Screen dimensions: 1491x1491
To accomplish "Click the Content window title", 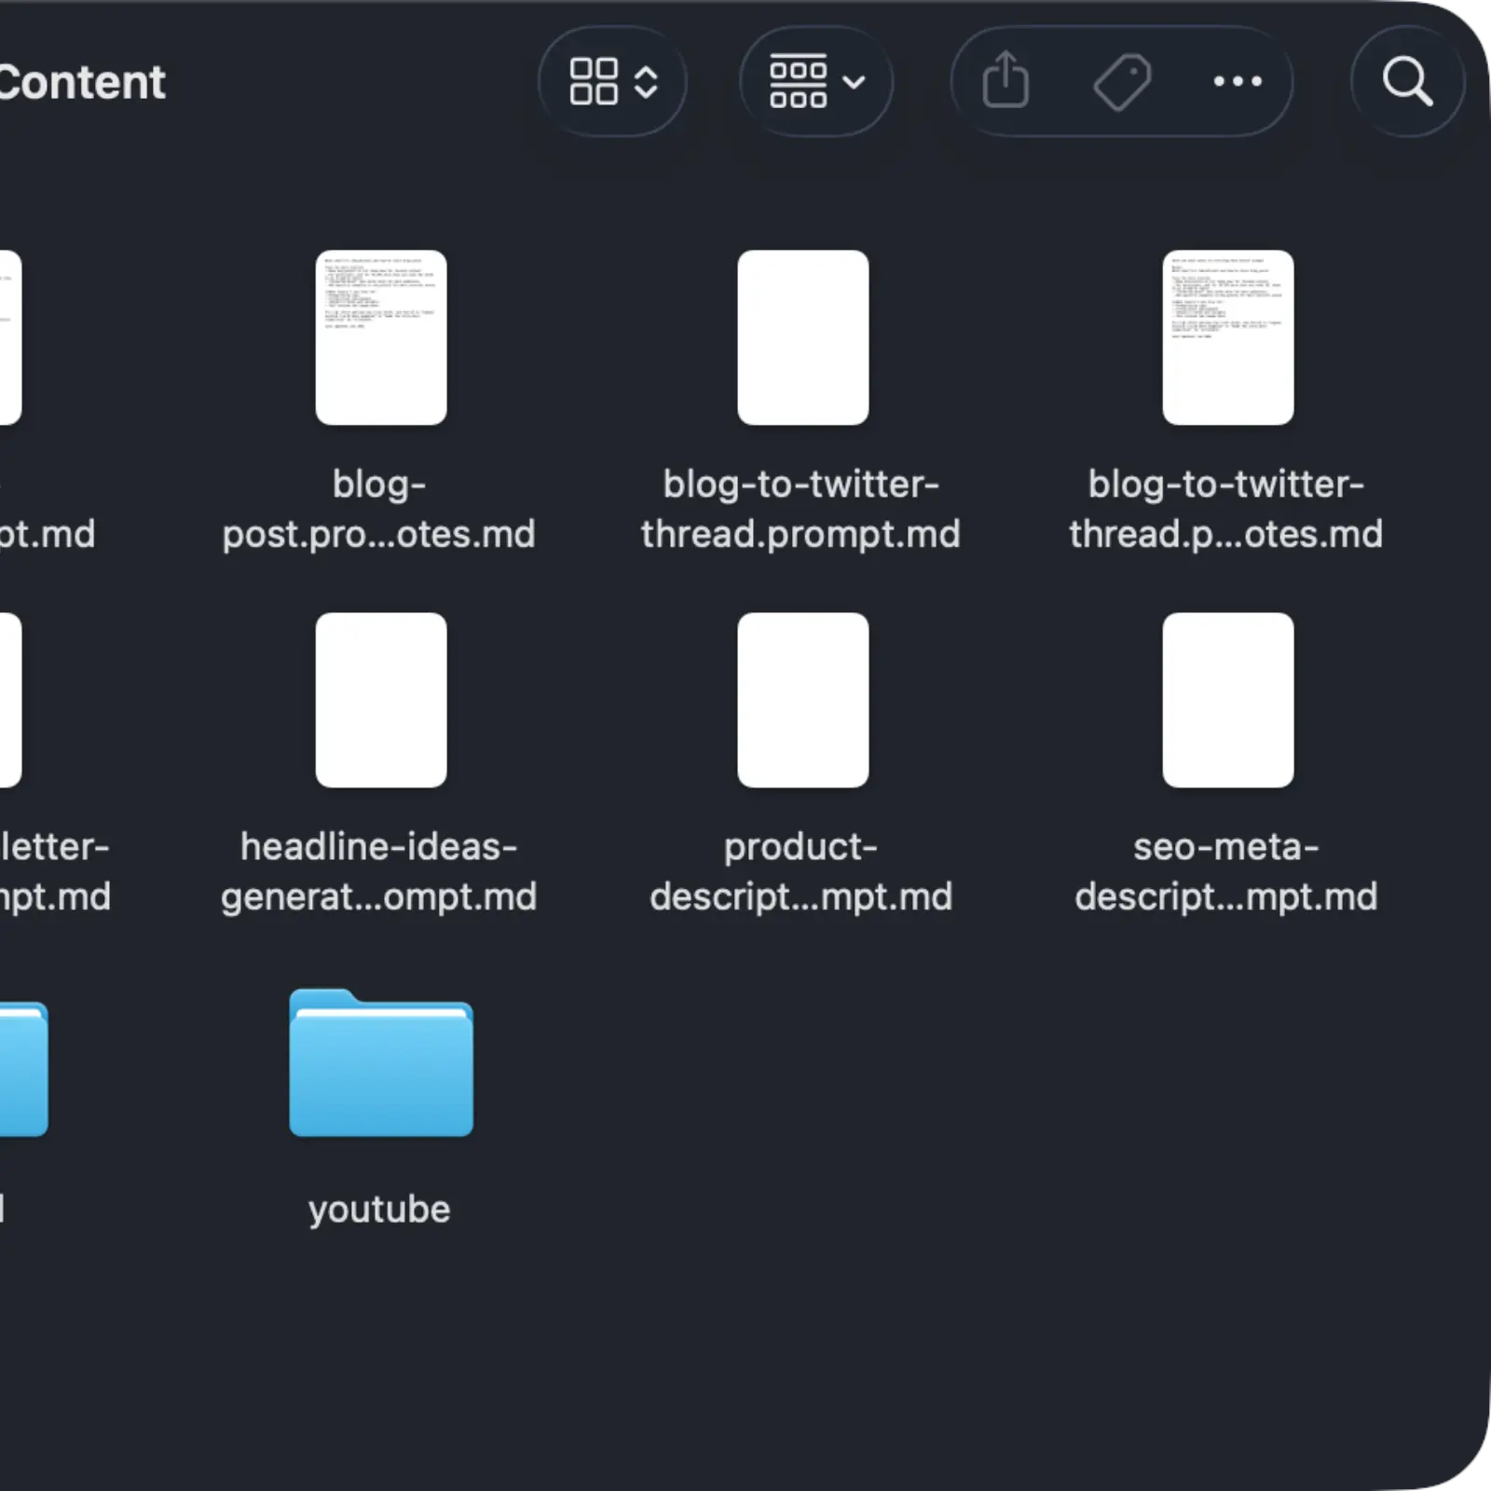I will (82, 81).
